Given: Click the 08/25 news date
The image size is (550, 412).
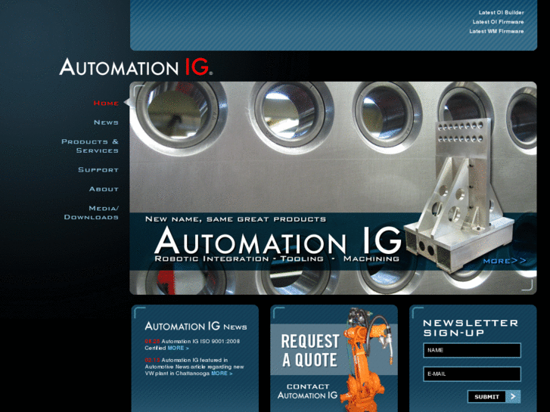Looking at the screenshot, I should [x=152, y=341].
